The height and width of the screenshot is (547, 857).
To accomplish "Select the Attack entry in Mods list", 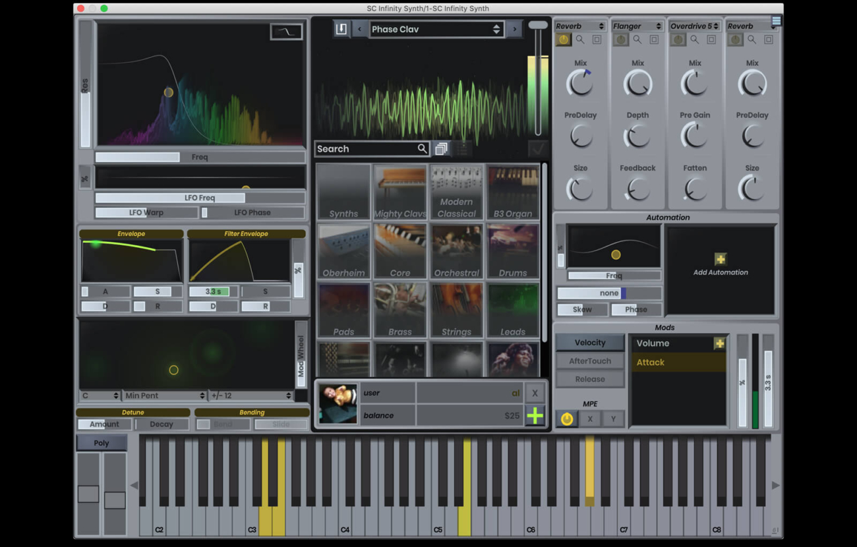I will tap(678, 362).
